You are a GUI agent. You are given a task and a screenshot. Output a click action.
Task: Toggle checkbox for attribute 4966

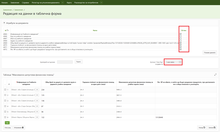click(180, 36)
